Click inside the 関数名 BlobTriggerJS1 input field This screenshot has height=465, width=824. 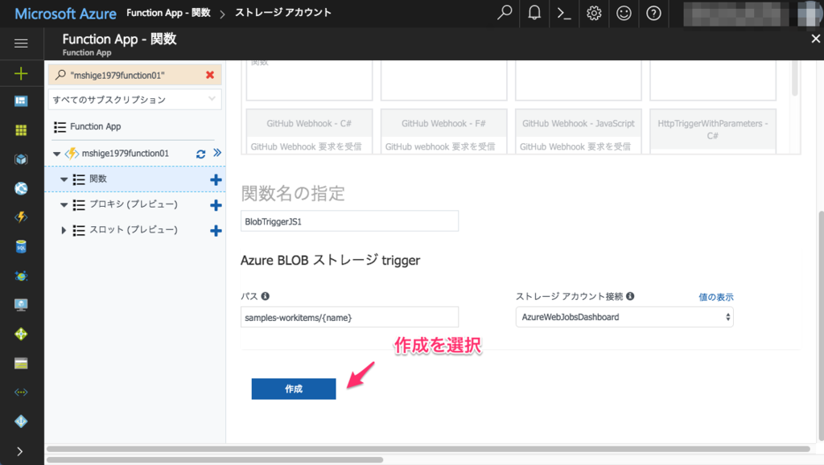point(349,220)
